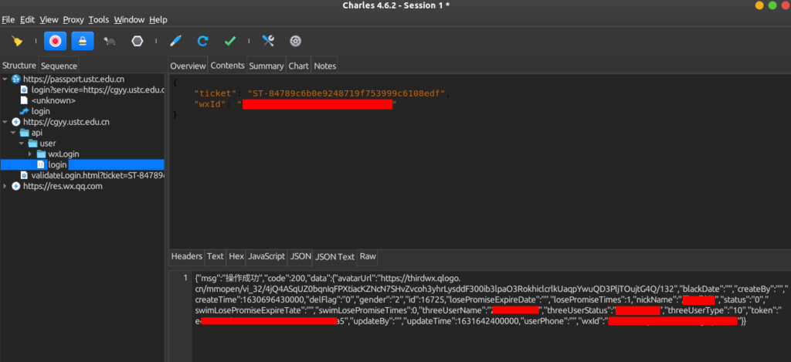Toggle the red Record button
Image resolution: width=791 pixels, height=362 pixels.
click(x=55, y=41)
